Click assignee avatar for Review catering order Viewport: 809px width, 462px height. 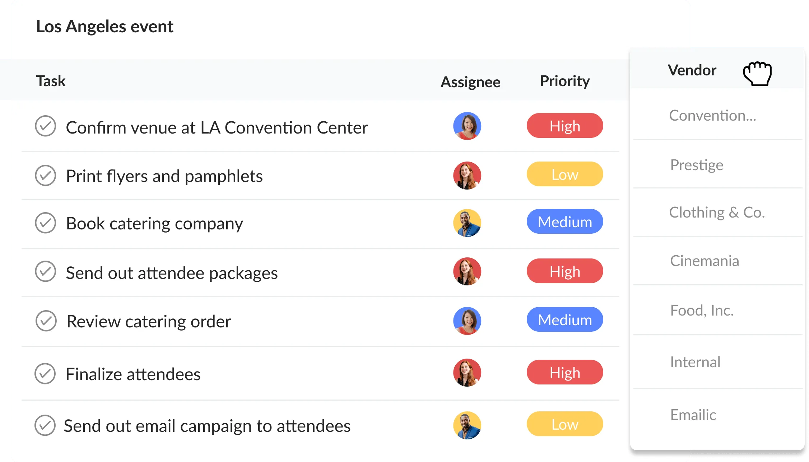pos(467,321)
